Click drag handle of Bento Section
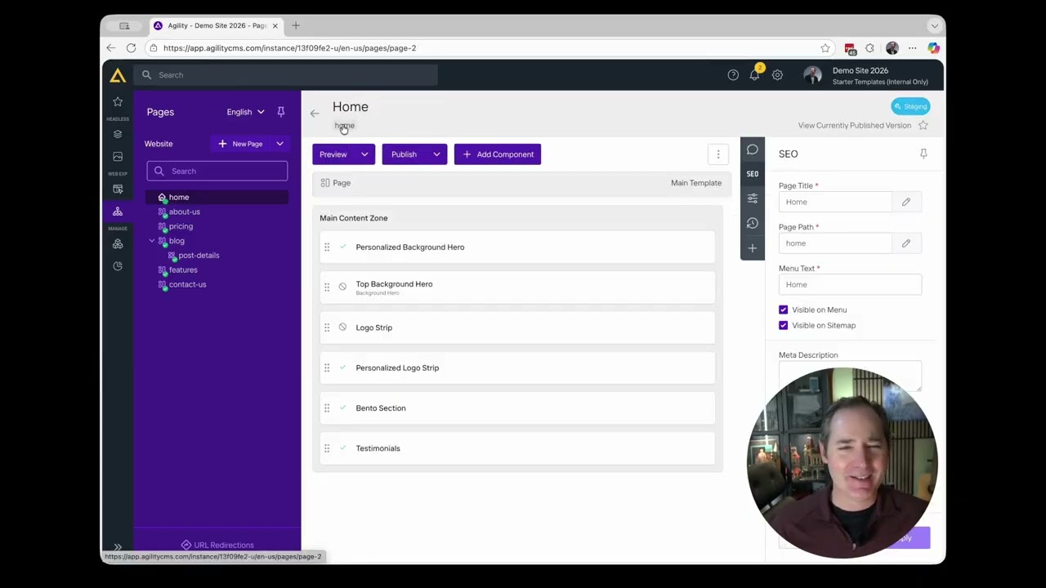Image resolution: width=1046 pixels, height=588 pixels. tap(327, 408)
